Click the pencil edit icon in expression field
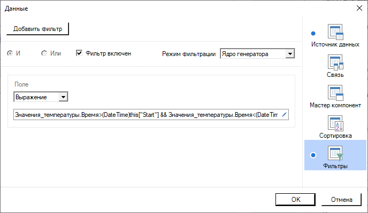The width and height of the screenshot is (368, 213). [284, 115]
